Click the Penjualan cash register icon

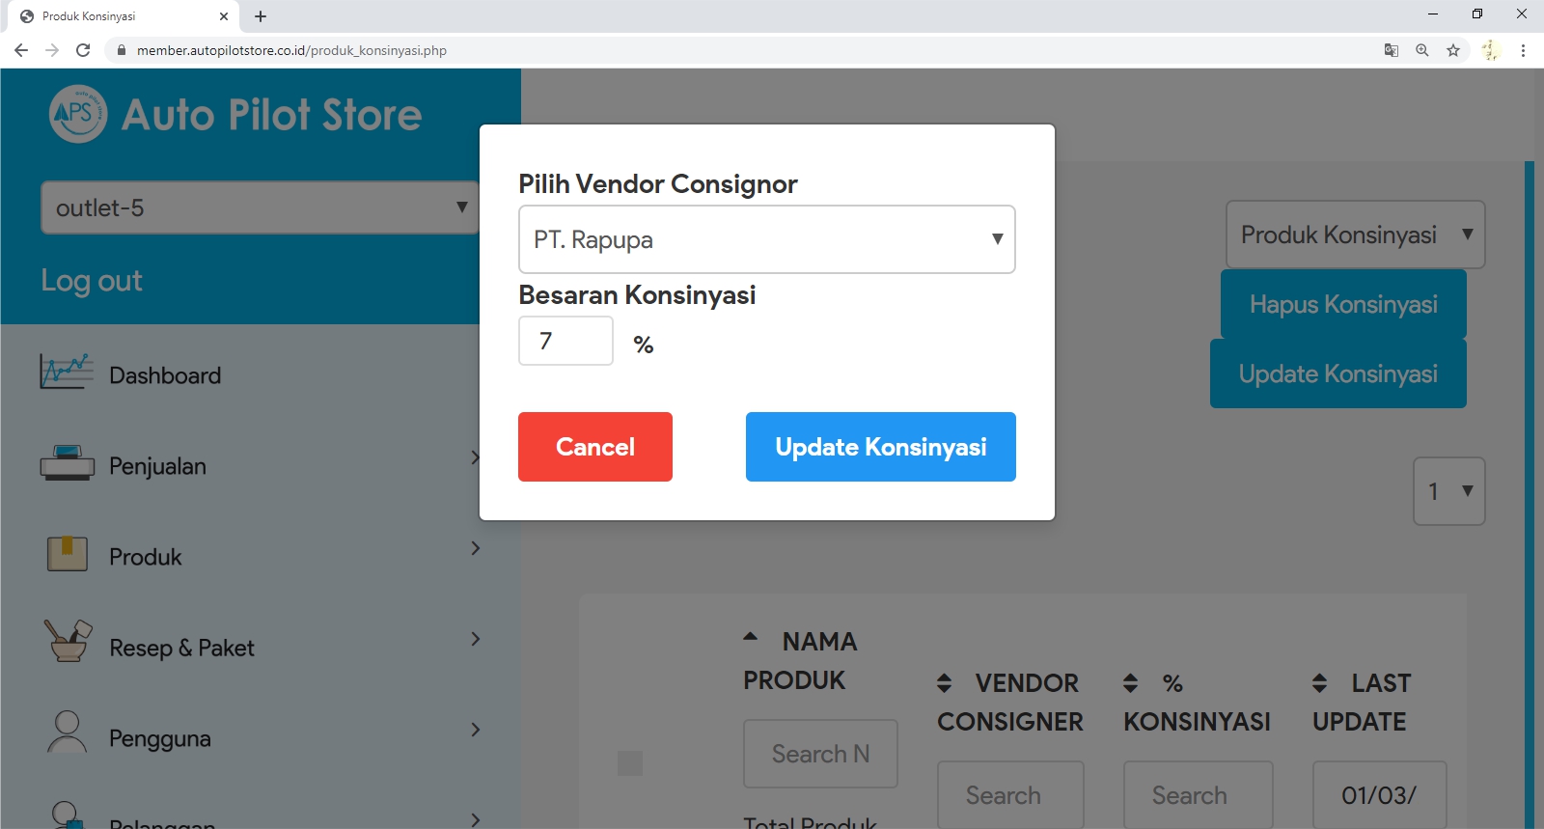point(67,464)
